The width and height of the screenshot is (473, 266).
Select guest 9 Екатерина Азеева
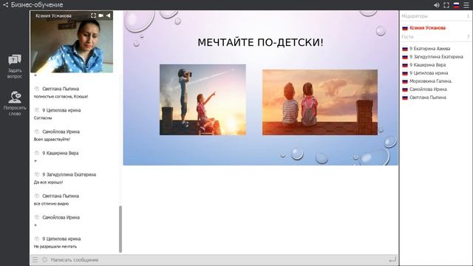pos(430,49)
